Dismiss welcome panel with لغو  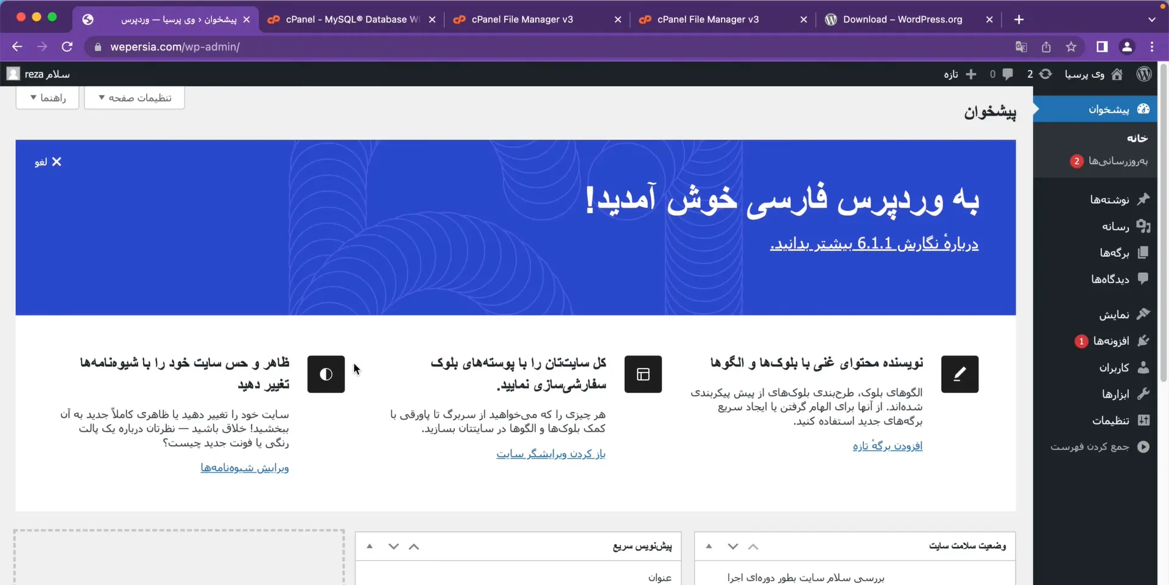coord(48,162)
